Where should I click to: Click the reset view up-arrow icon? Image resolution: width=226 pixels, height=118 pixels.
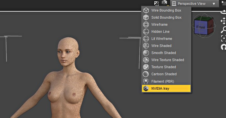click(223, 47)
